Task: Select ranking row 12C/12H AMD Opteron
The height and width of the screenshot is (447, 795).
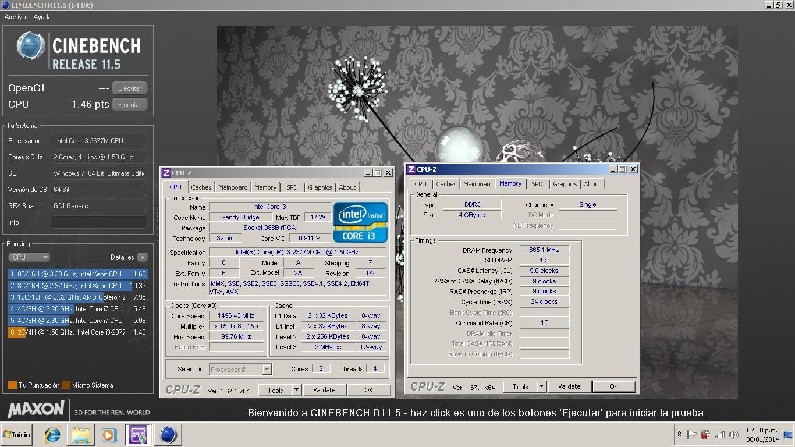Action: pos(78,297)
